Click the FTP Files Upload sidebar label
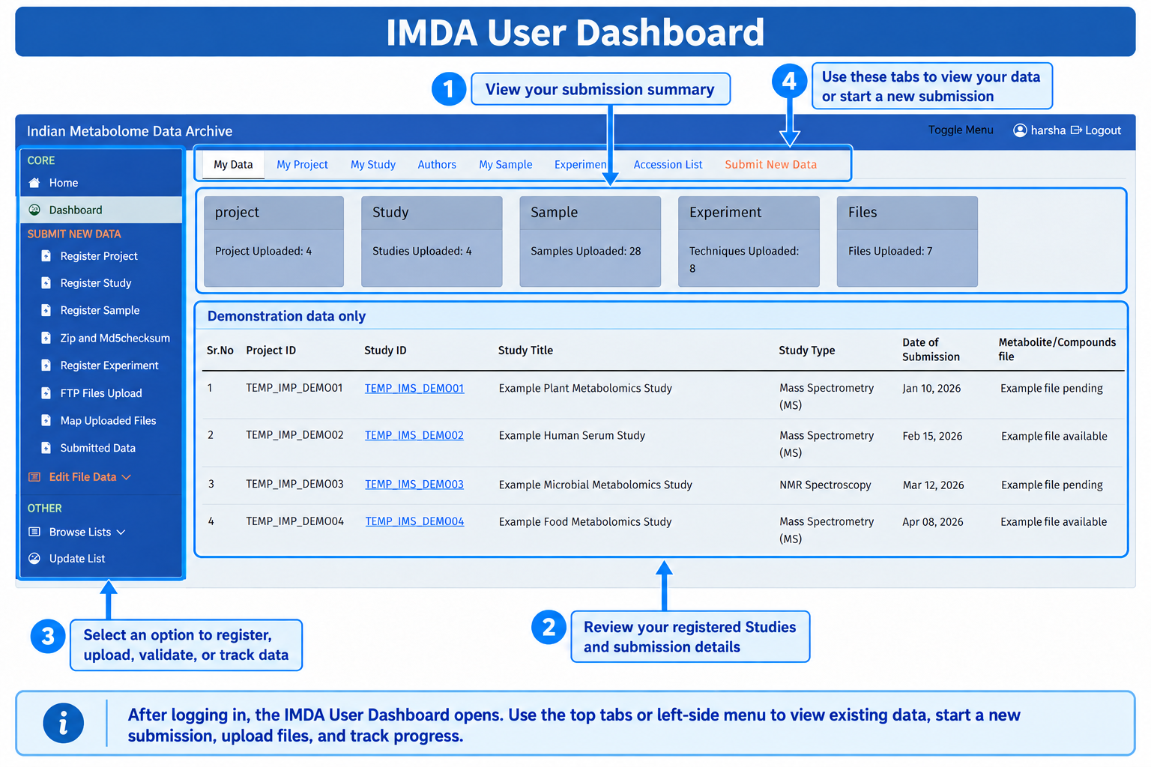Viewport: 1151px width, 767px height. 101,393
